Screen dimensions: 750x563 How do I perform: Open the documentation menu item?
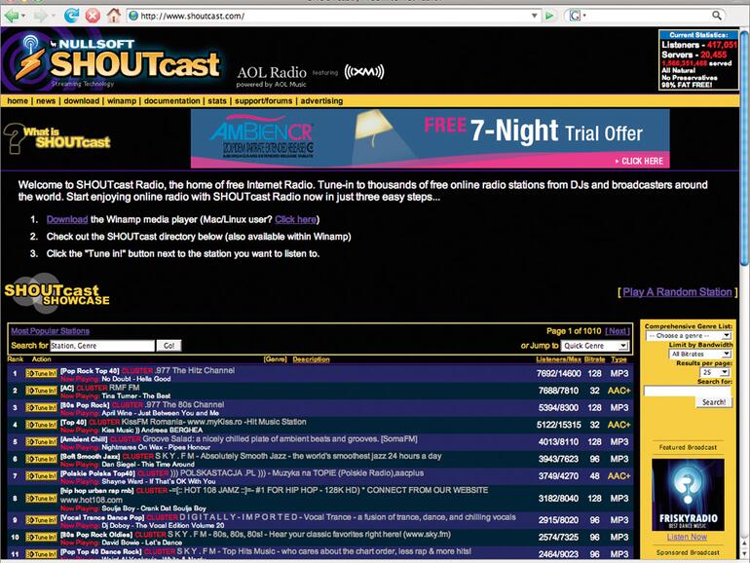(171, 101)
